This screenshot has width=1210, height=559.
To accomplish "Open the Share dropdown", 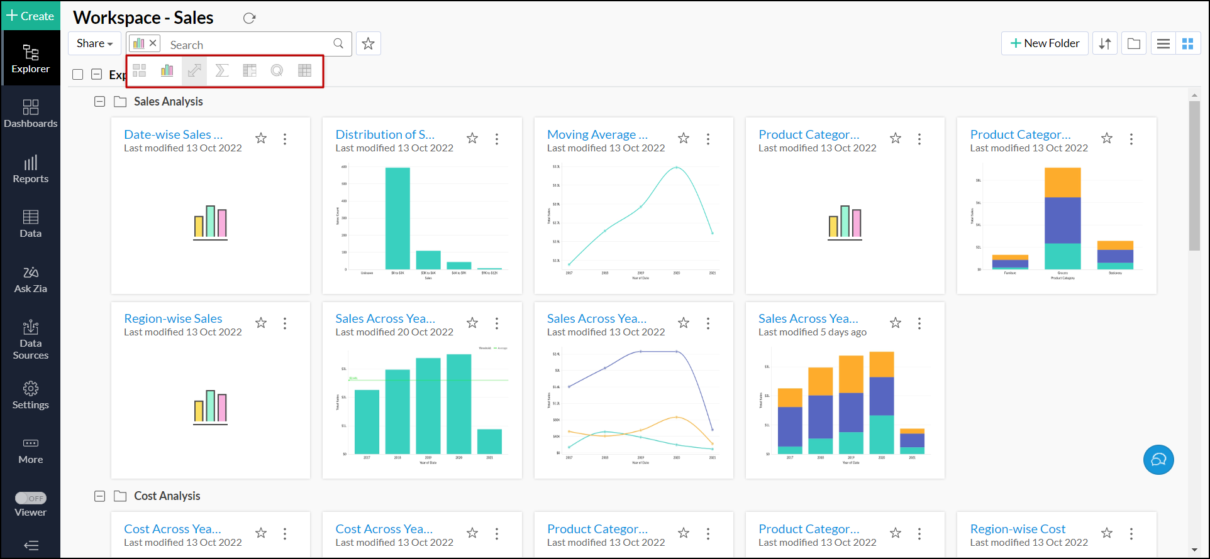I will pos(95,43).
